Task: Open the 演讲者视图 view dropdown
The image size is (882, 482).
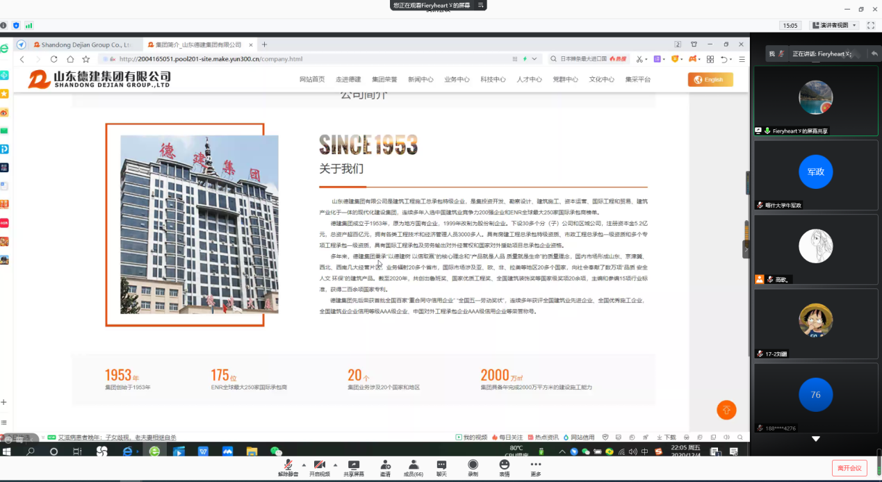Action: pos(834,25)
